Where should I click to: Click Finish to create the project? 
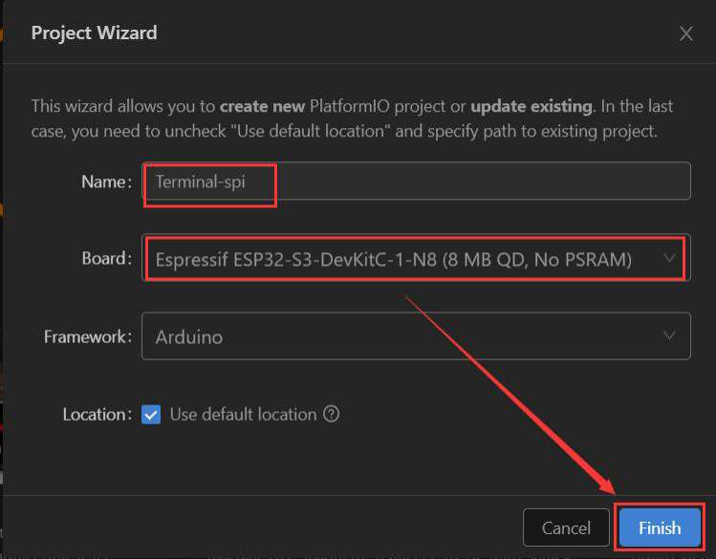coord(660,527)
